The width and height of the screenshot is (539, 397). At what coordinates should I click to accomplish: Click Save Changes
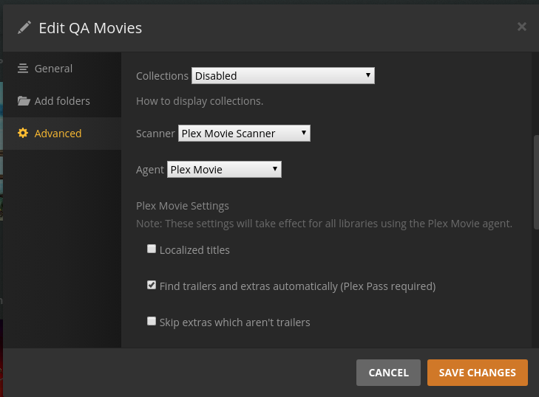477,373
